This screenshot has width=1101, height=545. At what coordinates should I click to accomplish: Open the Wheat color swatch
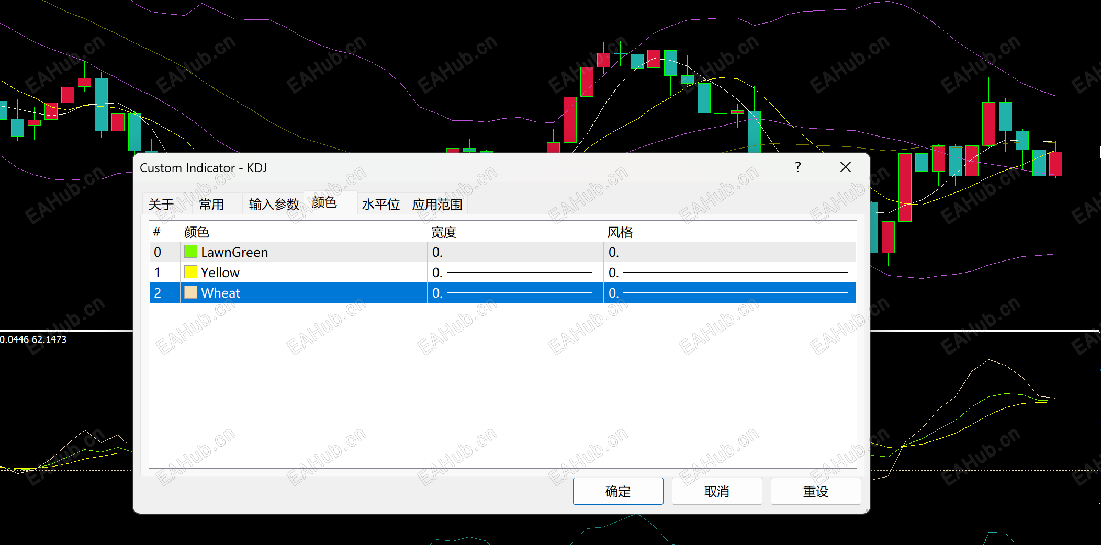[x=190, y=293]
